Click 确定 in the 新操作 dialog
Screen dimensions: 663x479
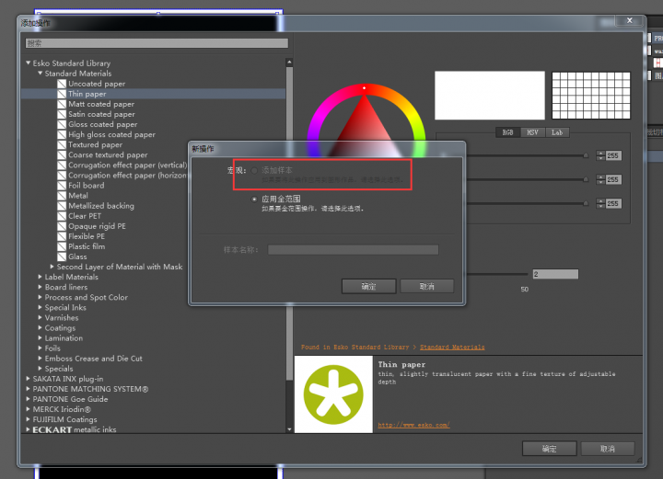[x=368, y=286]
